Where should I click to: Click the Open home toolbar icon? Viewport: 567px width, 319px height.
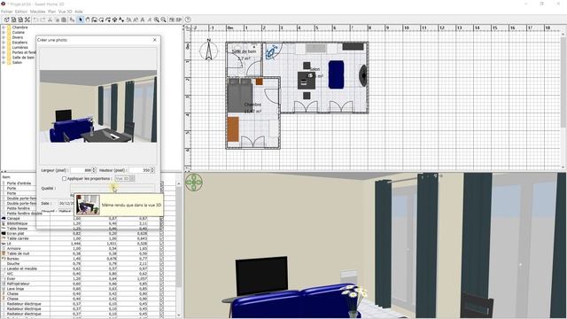pyautogui.click(x=13, y=19)
